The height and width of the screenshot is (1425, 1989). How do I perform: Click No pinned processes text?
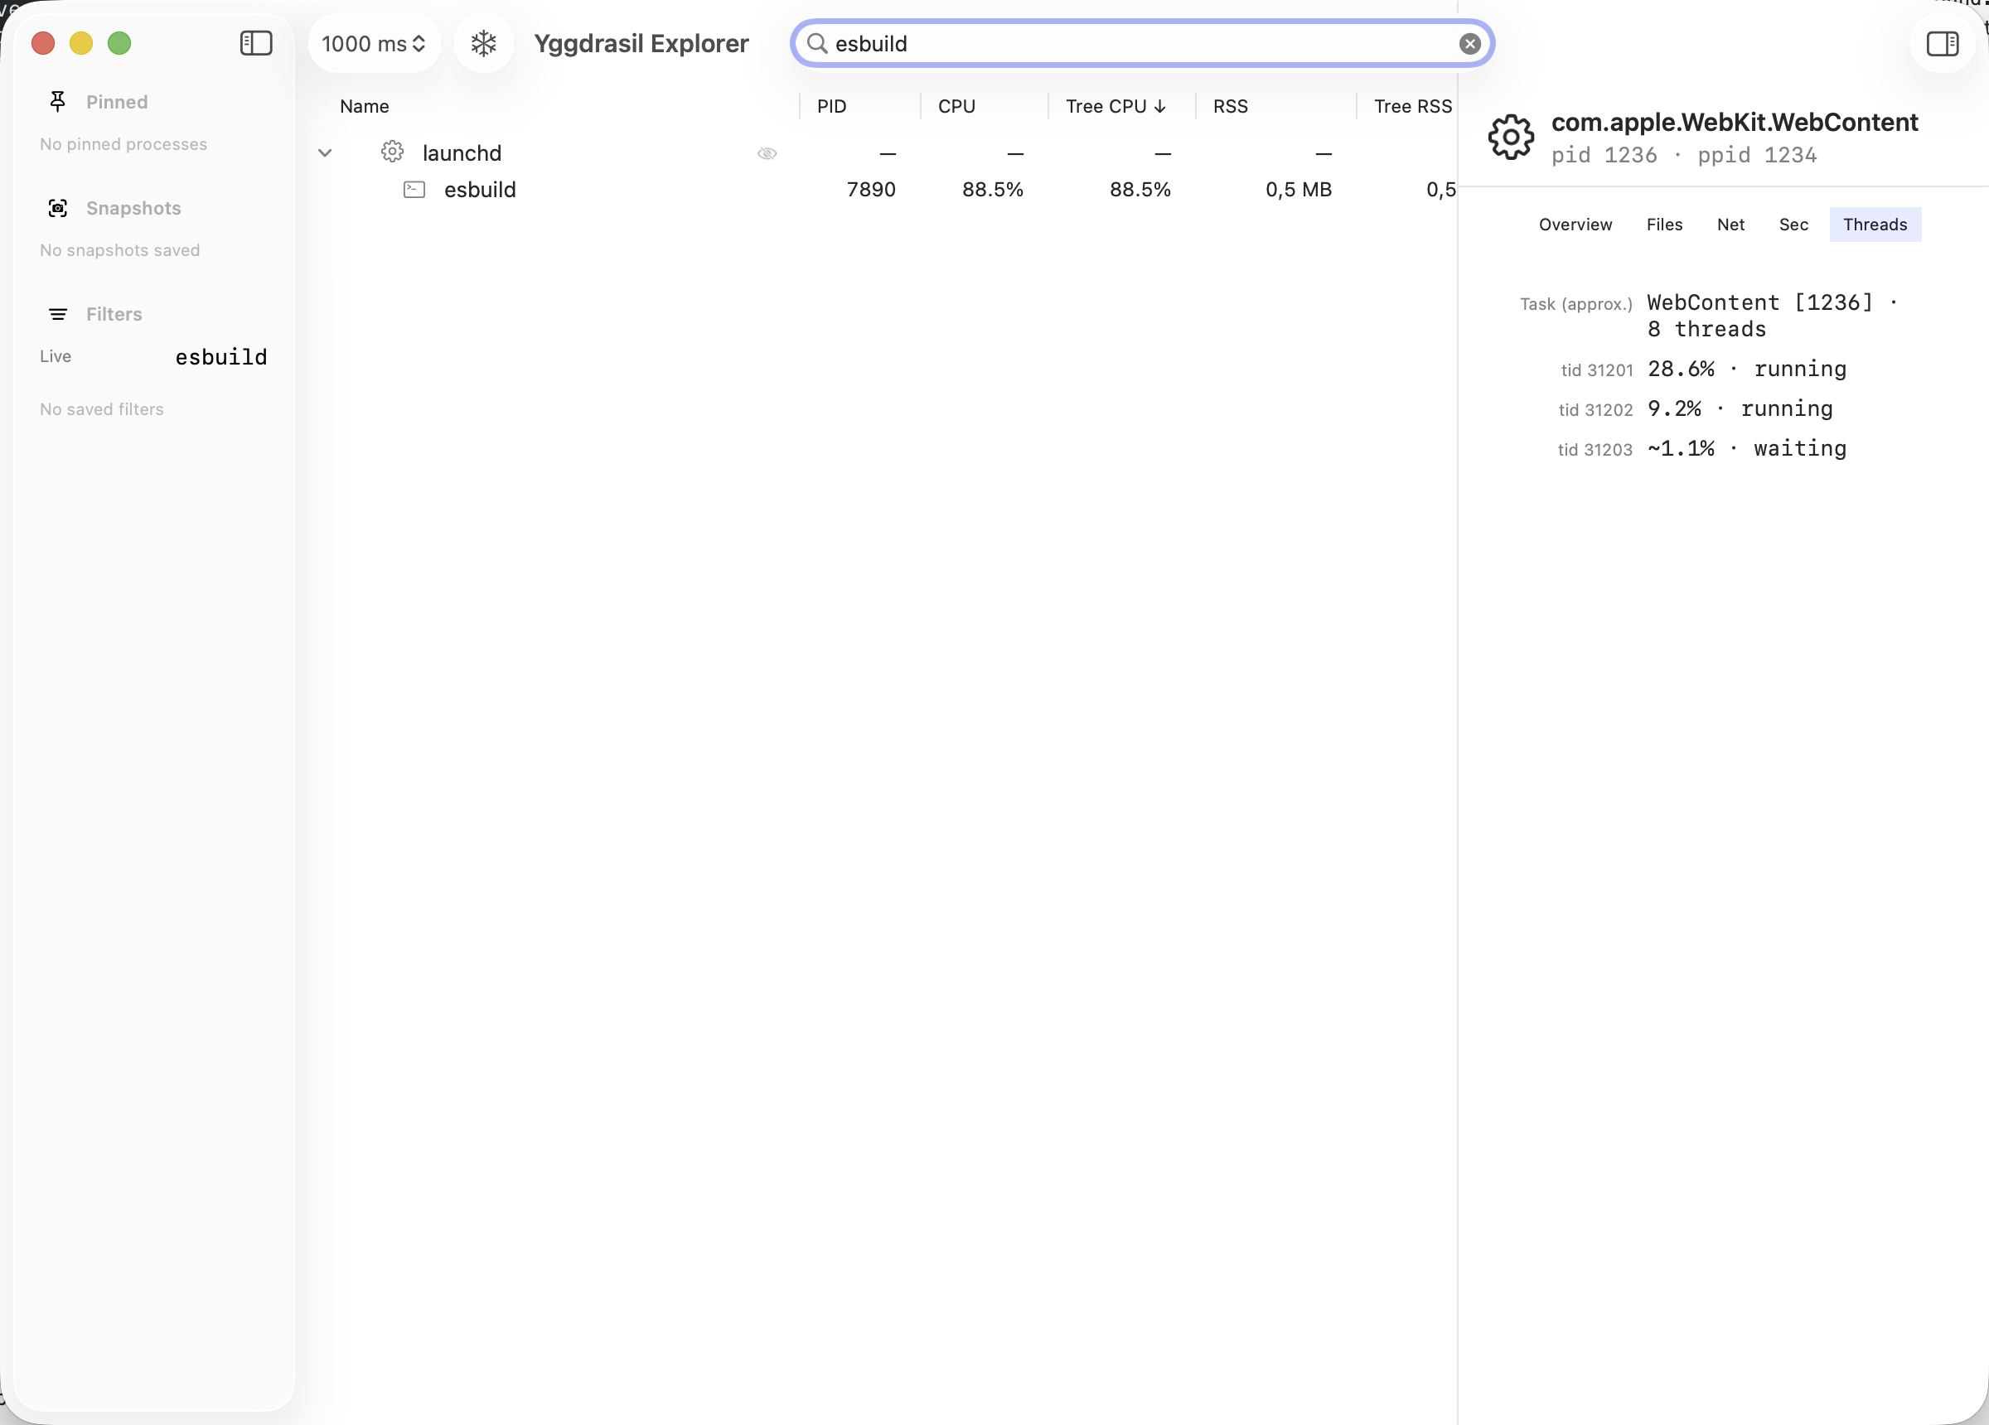(123, 144)
